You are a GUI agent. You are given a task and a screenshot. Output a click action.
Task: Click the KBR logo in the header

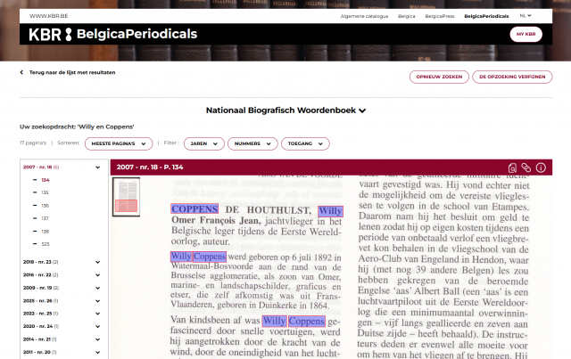50,34
